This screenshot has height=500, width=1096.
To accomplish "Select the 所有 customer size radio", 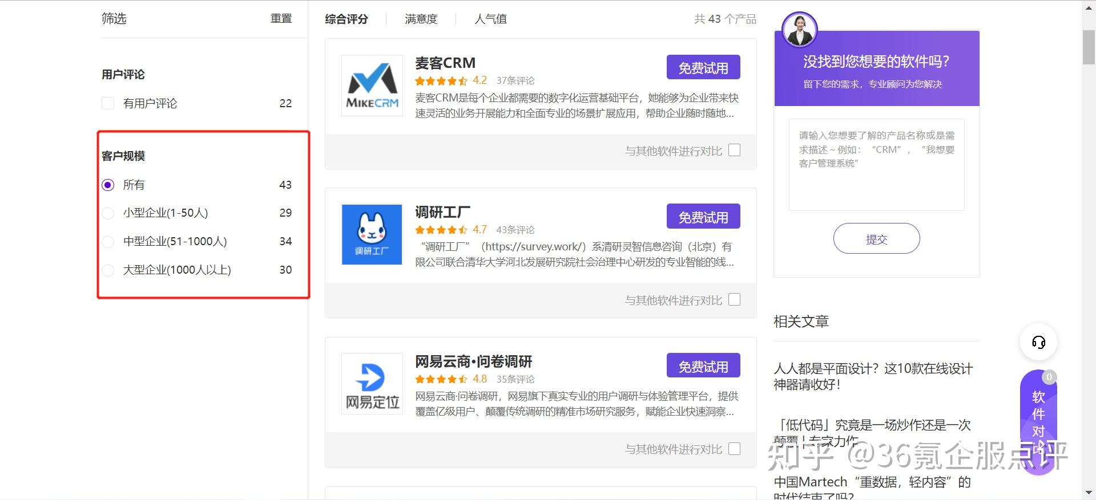I will 108,185.
